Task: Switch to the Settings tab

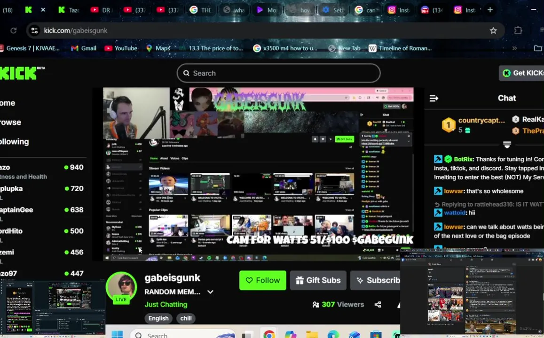Action: tap(333, 10)
